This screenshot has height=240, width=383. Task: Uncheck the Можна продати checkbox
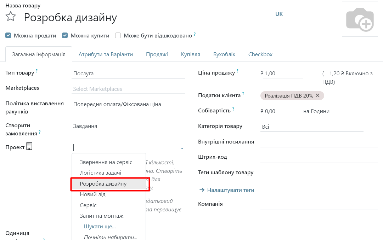pos(8,35)
